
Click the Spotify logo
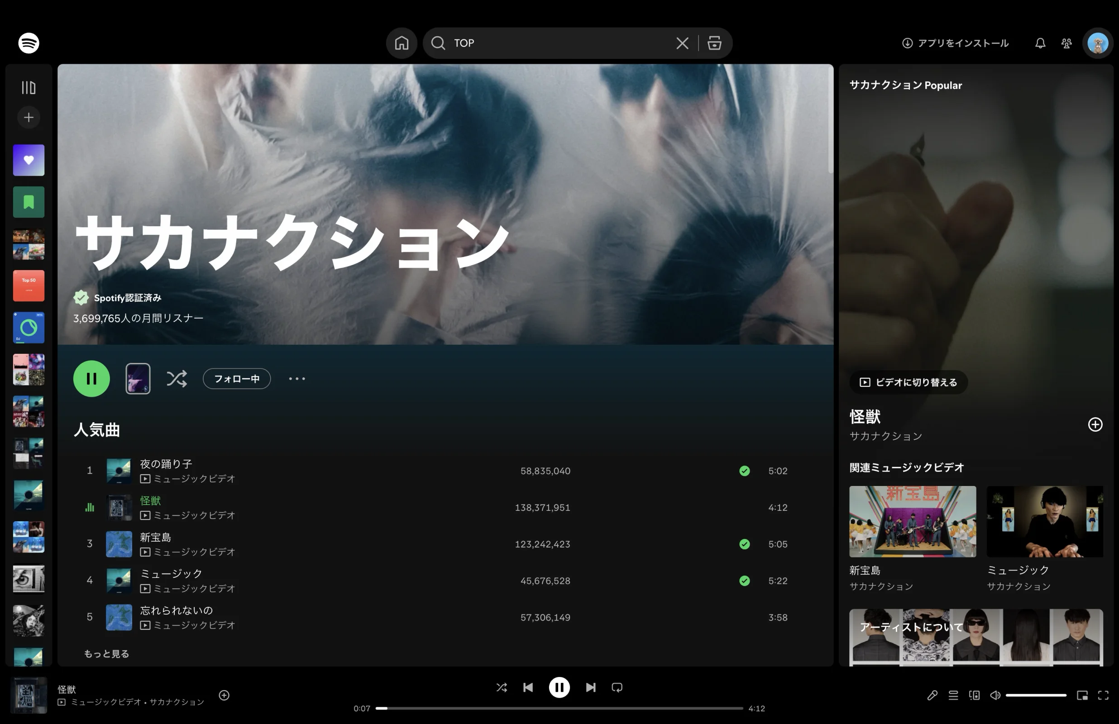[29, 43]
